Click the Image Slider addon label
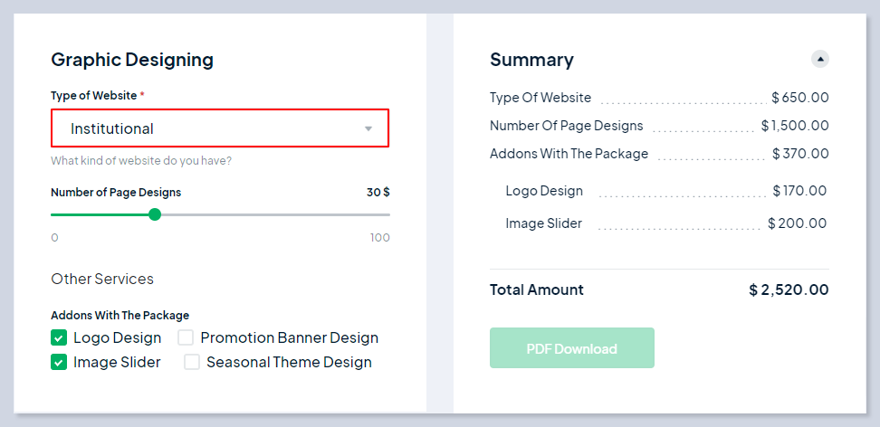Screen dimensions: 880x427 118,363
